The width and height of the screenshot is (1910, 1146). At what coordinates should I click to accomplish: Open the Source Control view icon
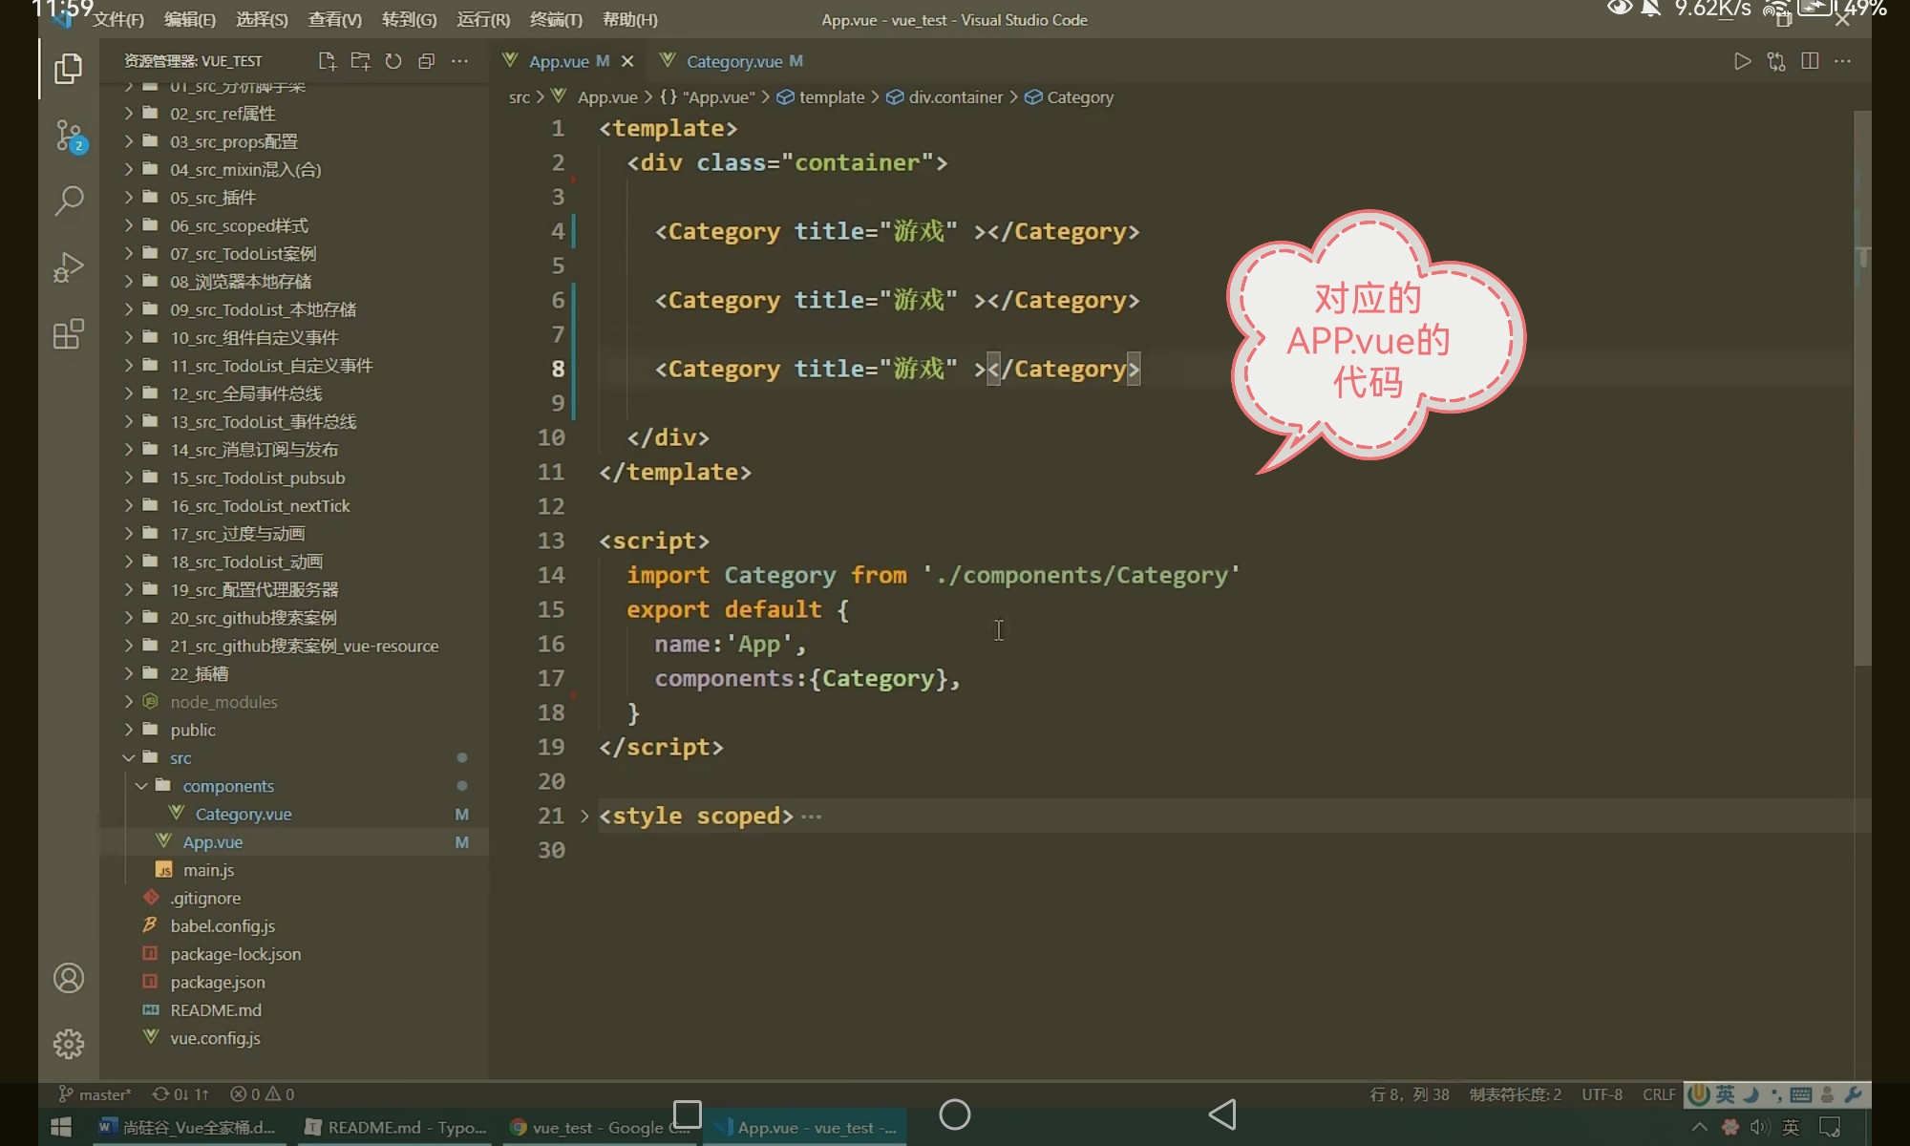click(x=69, y=136)
